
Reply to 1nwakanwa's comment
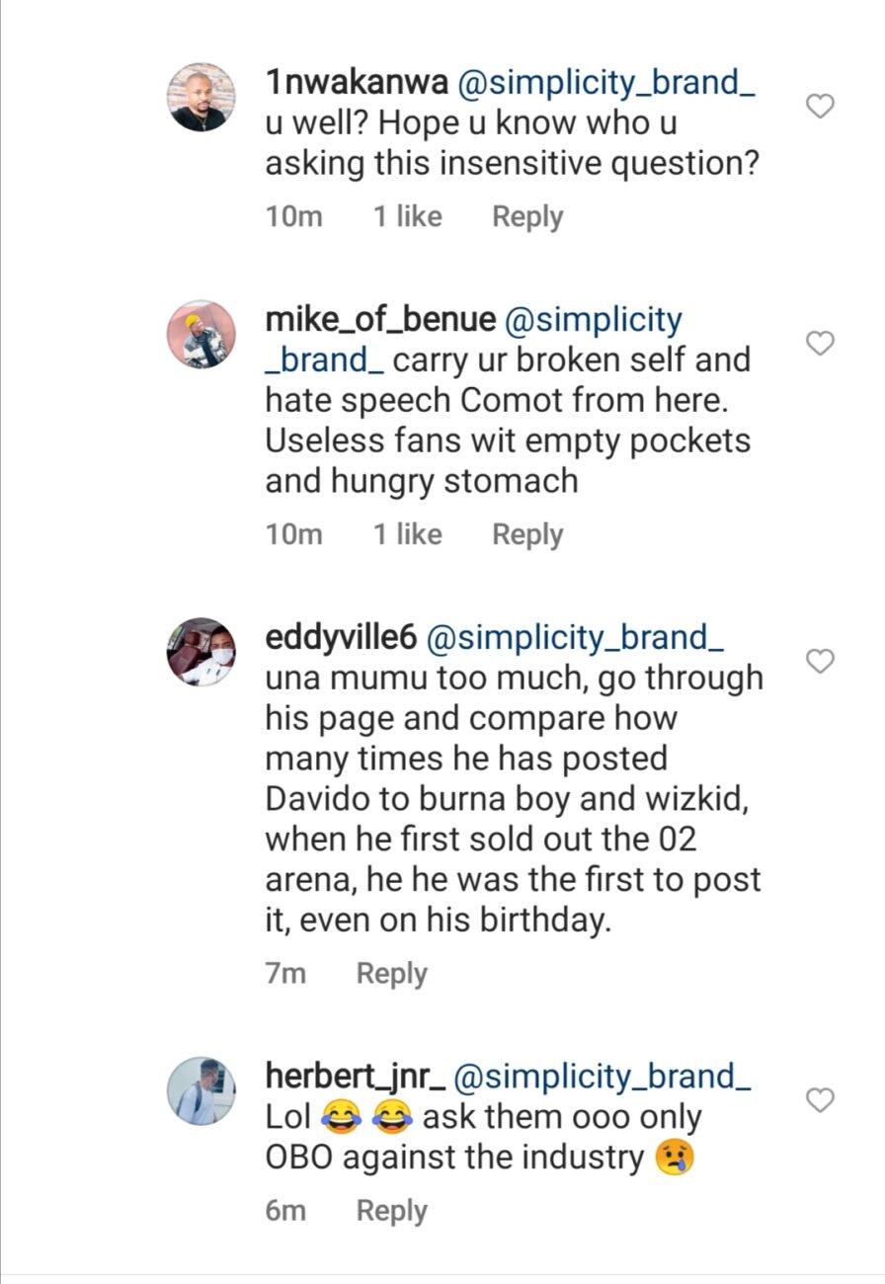coord(527,217)
